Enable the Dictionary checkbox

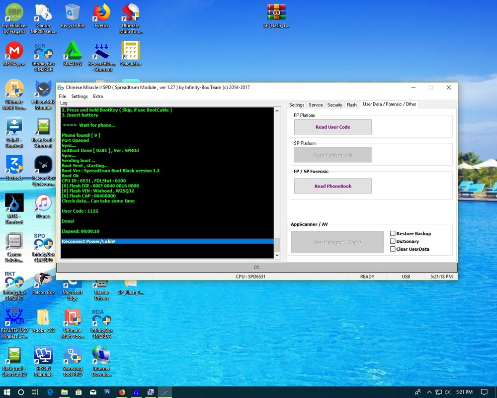click(x=393, y=241)
